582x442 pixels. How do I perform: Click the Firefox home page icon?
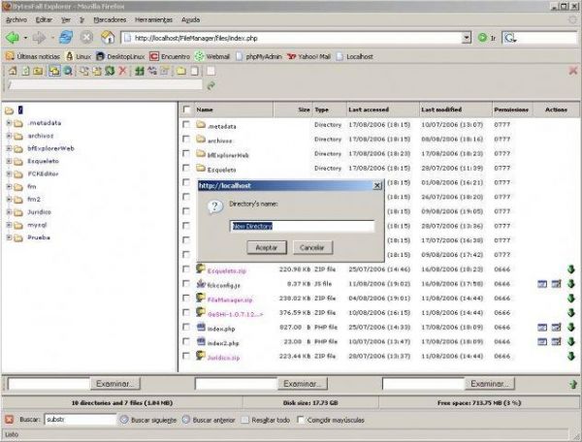coord(108,38)
